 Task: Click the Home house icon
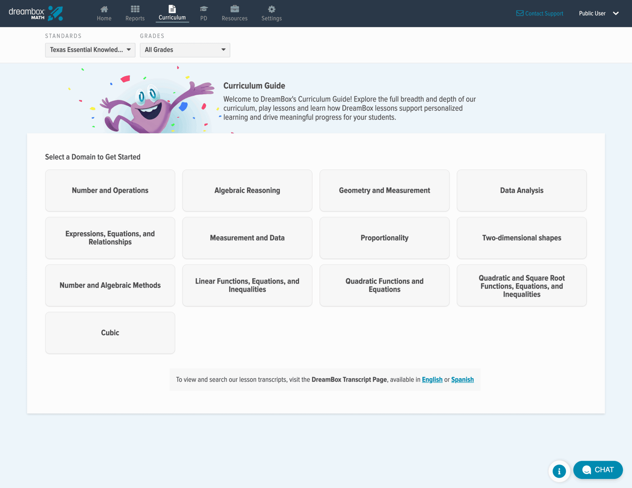[104, 9]
